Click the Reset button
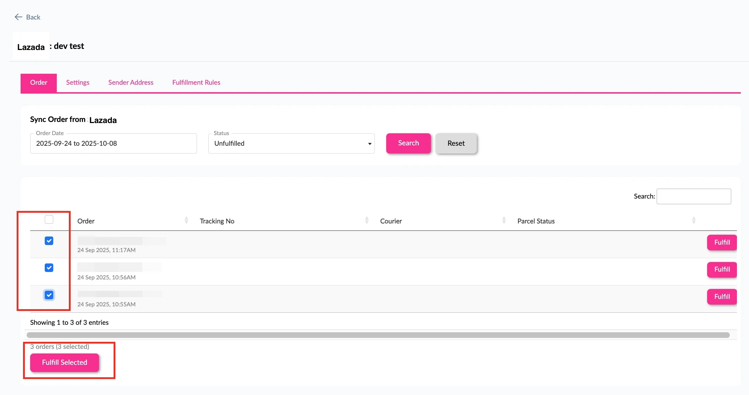749x395 pixels. point(456,143)
